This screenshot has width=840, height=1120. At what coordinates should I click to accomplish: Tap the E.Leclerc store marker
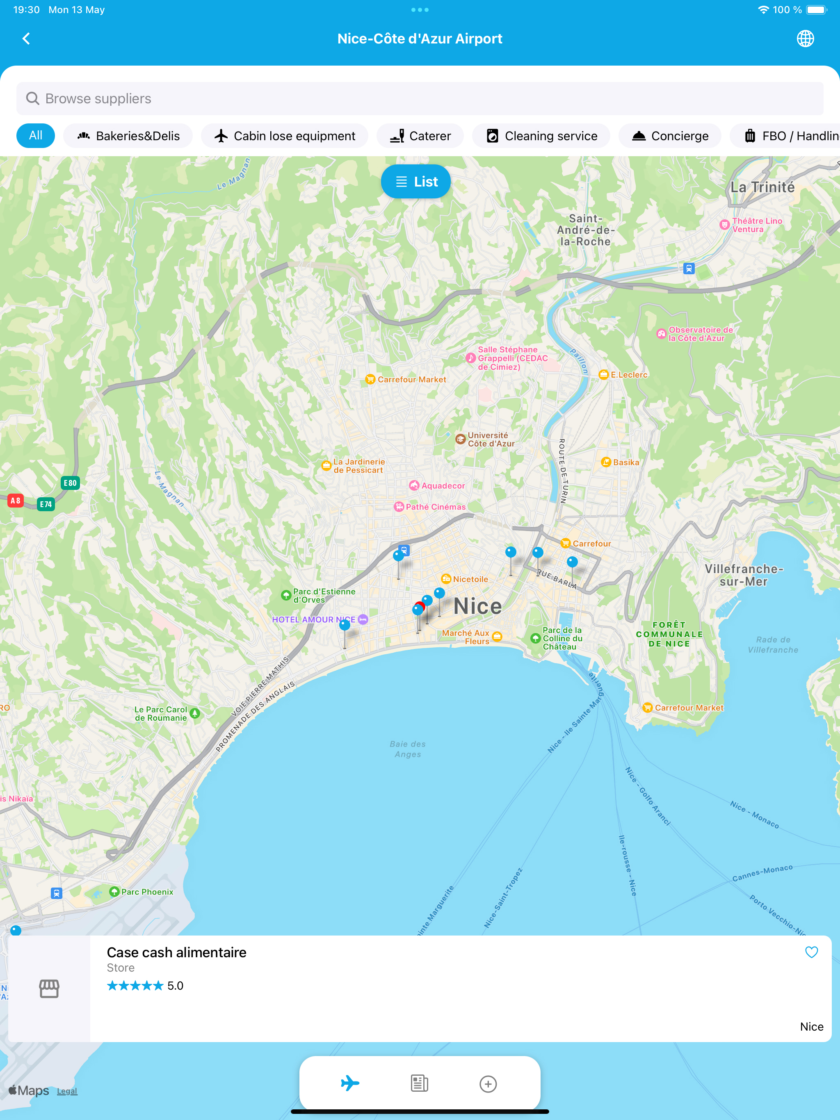tap(603, 375)
